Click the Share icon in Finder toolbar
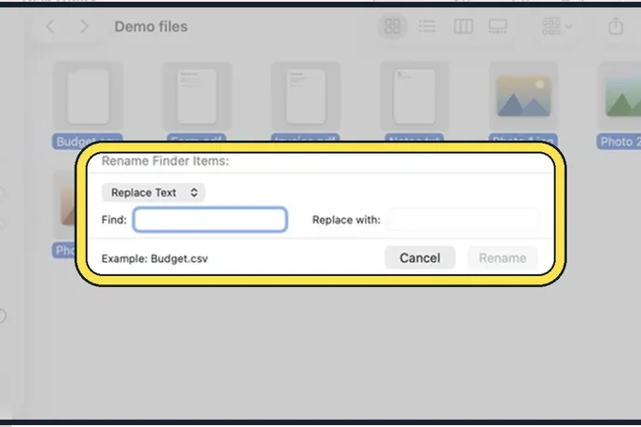Screen dimensions: 641x427 point(616,26)
